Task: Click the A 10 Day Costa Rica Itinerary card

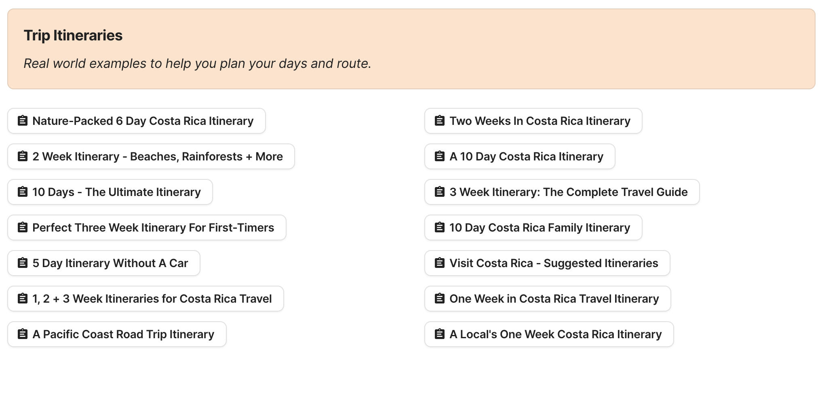Action: coord(520,156)
